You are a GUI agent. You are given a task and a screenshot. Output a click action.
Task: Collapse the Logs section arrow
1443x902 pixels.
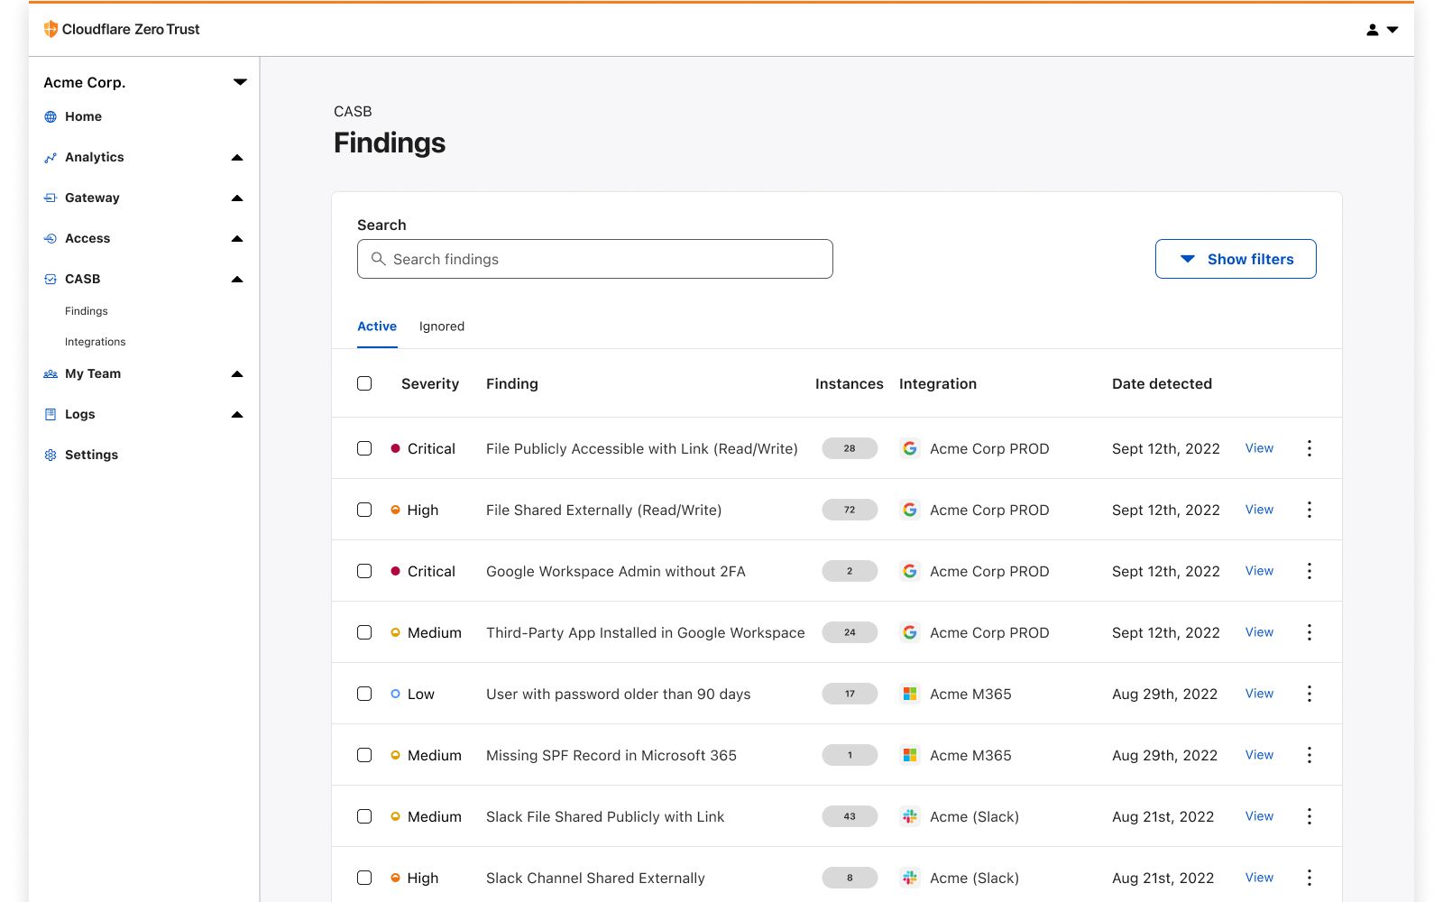pyautogui.click(x=237, y=414)
